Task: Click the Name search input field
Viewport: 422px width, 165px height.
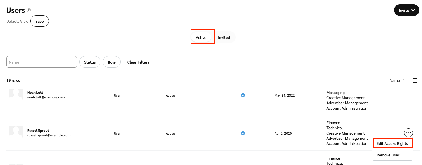Action: pos(42,62)
